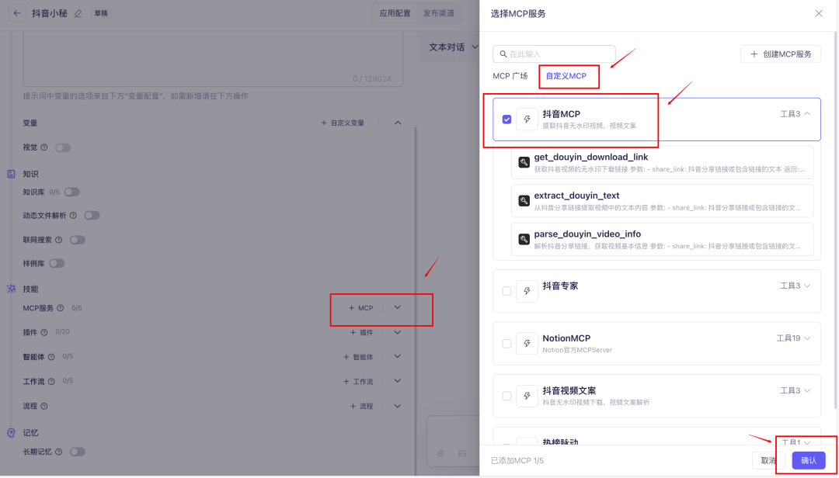This screenshot has height=478, width=839.
Task: Toggle the 视觉 switch
Action: tap(63, 147)
